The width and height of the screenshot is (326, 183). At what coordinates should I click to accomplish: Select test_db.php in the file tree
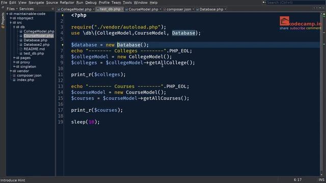[x=34, y=53]
